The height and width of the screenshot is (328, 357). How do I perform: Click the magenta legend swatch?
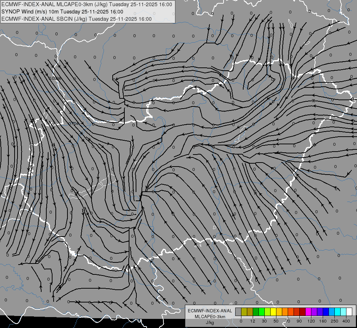coord(308,312)
